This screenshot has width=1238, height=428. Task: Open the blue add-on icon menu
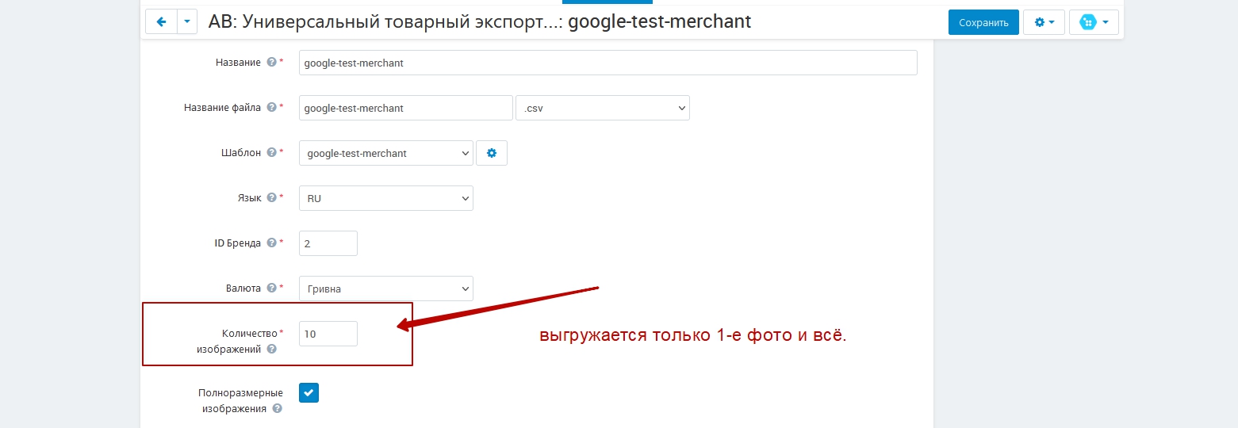tap(1093, 22)
